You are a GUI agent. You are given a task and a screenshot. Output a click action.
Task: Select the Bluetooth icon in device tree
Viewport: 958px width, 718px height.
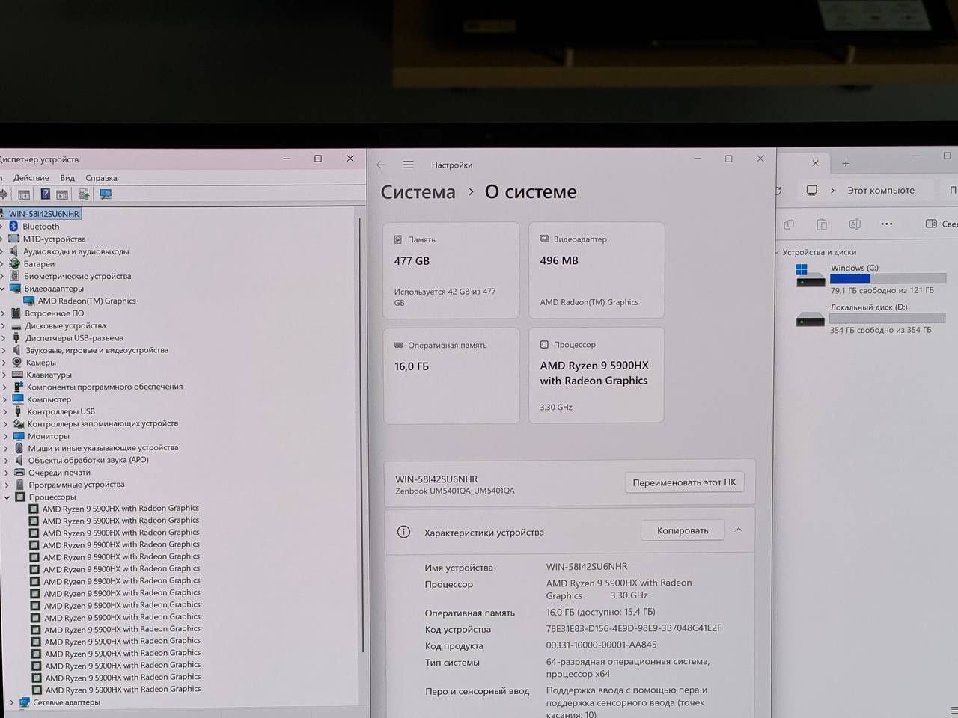13,227
